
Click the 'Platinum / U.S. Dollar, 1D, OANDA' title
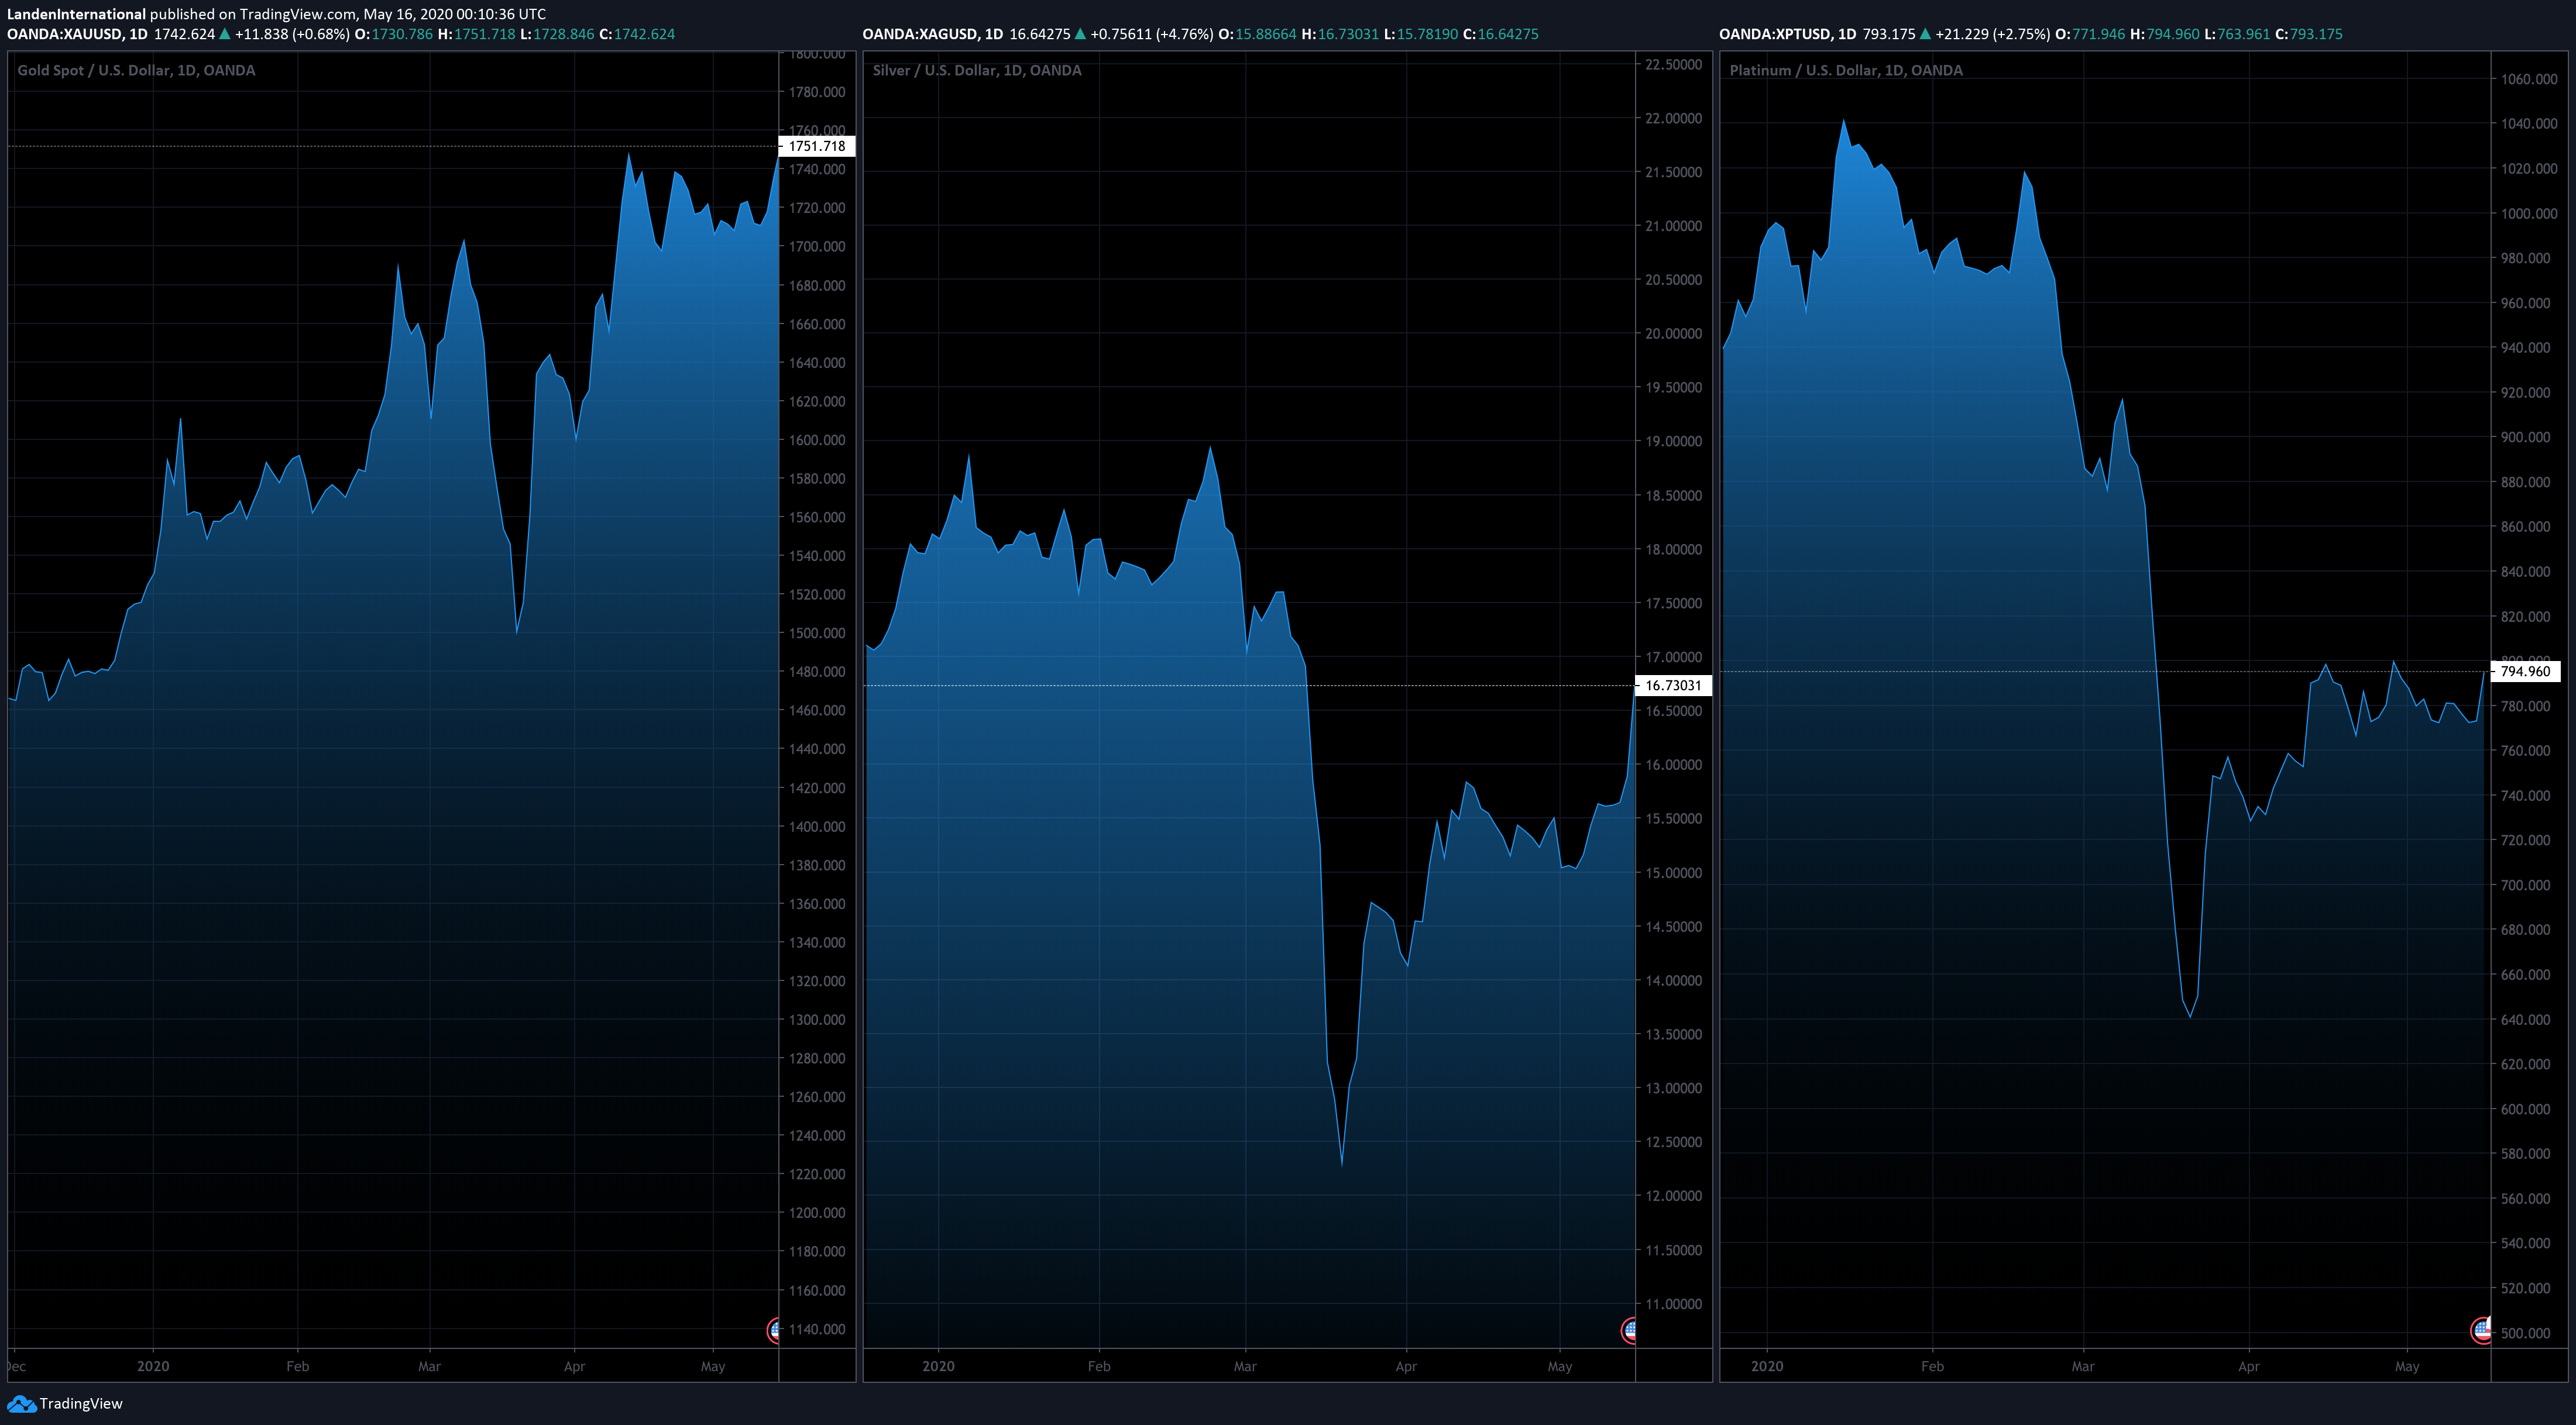(1846, 70)
